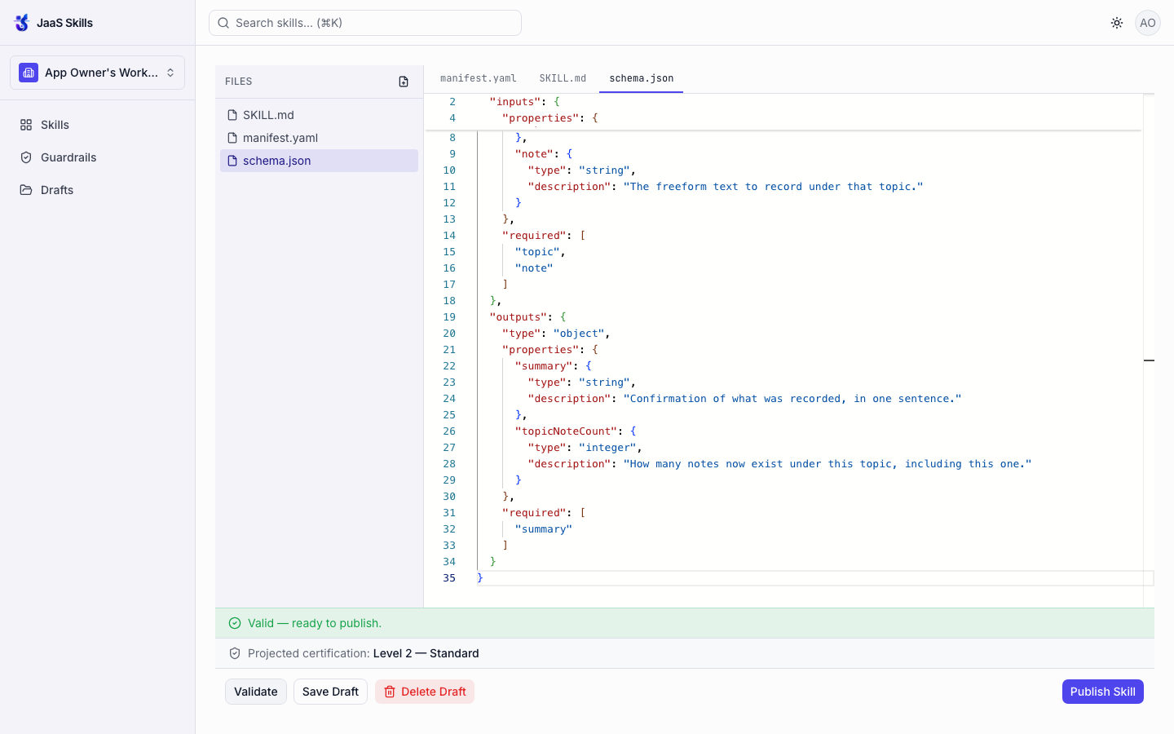The width and height of the screenshot is (1174, 734).
Task: Toggle the light/dark theme sun icon
Action: click(x=1117, y=23)
